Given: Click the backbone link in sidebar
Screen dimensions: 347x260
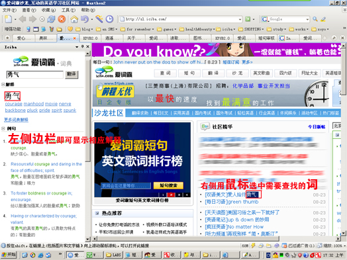Looking at the screenshot, I should (15, 110).
